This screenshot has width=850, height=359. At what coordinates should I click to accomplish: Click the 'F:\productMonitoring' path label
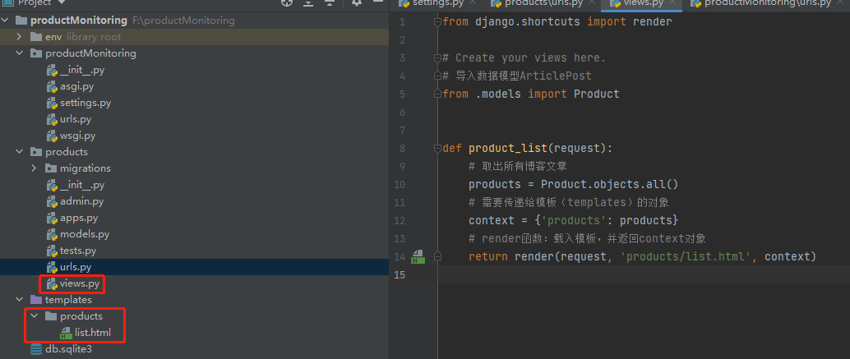click(x=184, y=21)
